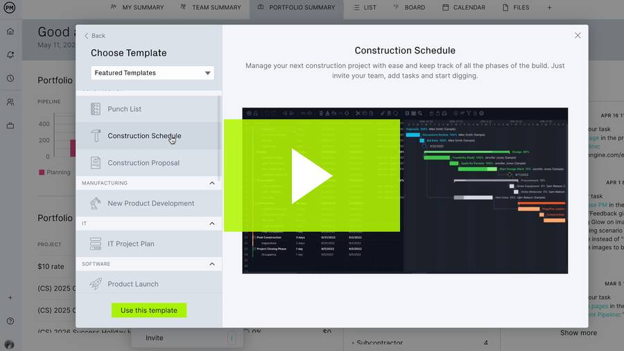The height and width of the screenshot is (351, 624).
Task: Collapse the IT section
Action: pyautogui.click(x=211, y=223)
